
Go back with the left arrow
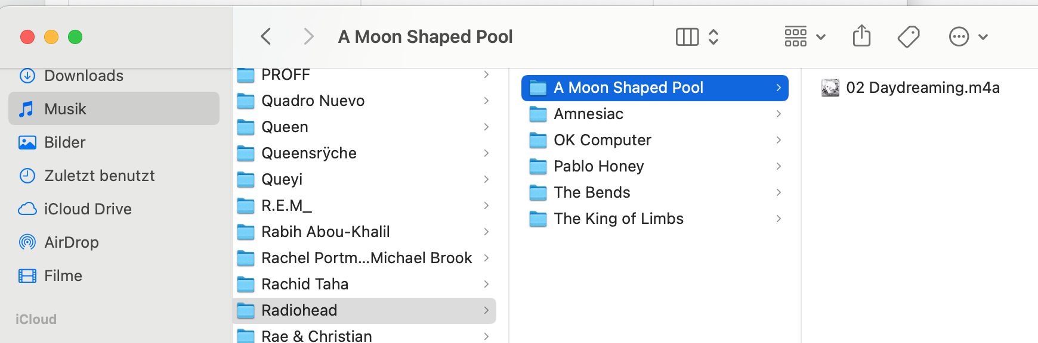(x=266, y=36)
